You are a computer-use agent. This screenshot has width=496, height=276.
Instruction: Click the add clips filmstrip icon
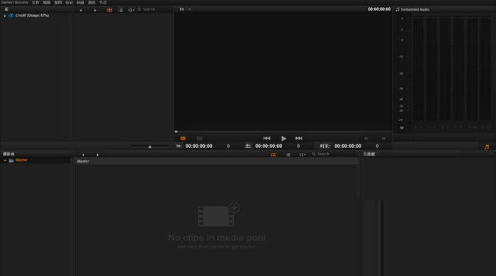tap(218, 214)
